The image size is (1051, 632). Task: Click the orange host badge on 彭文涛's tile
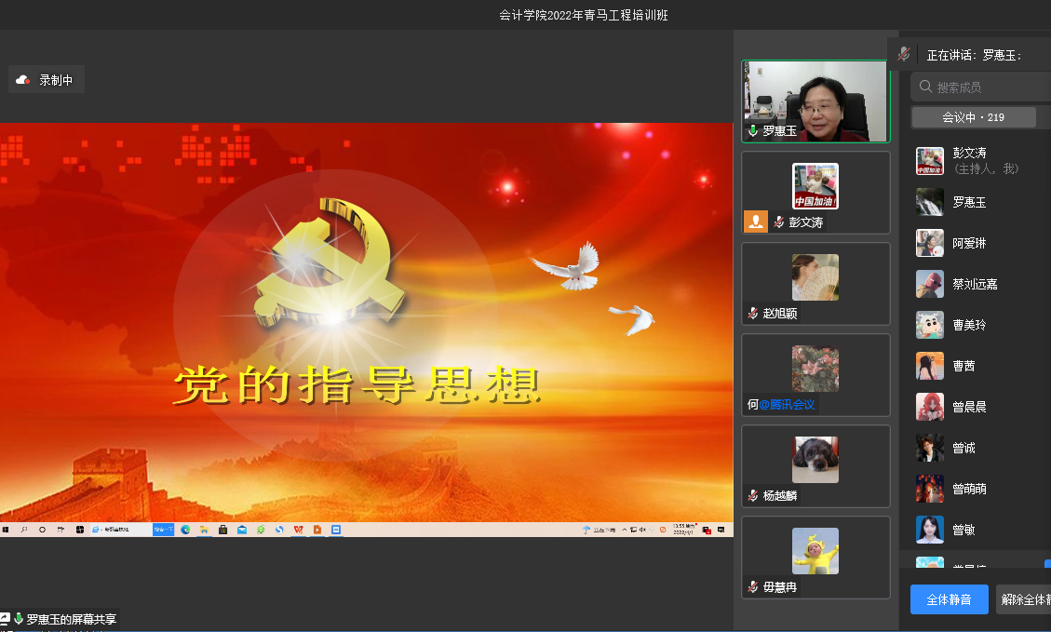click(755, 222)
